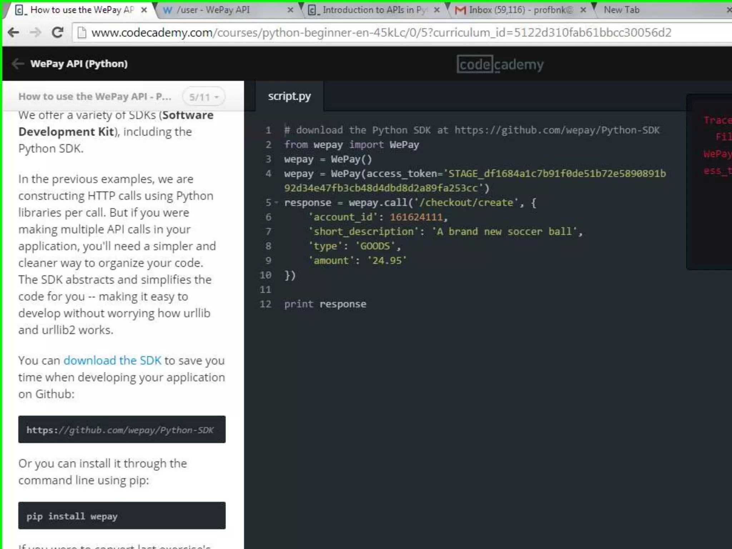Switch to the 'Introduction to APIs in Py' tab
Screen dimensions: 732x549
pyautogui.click(x=374, y=10)
